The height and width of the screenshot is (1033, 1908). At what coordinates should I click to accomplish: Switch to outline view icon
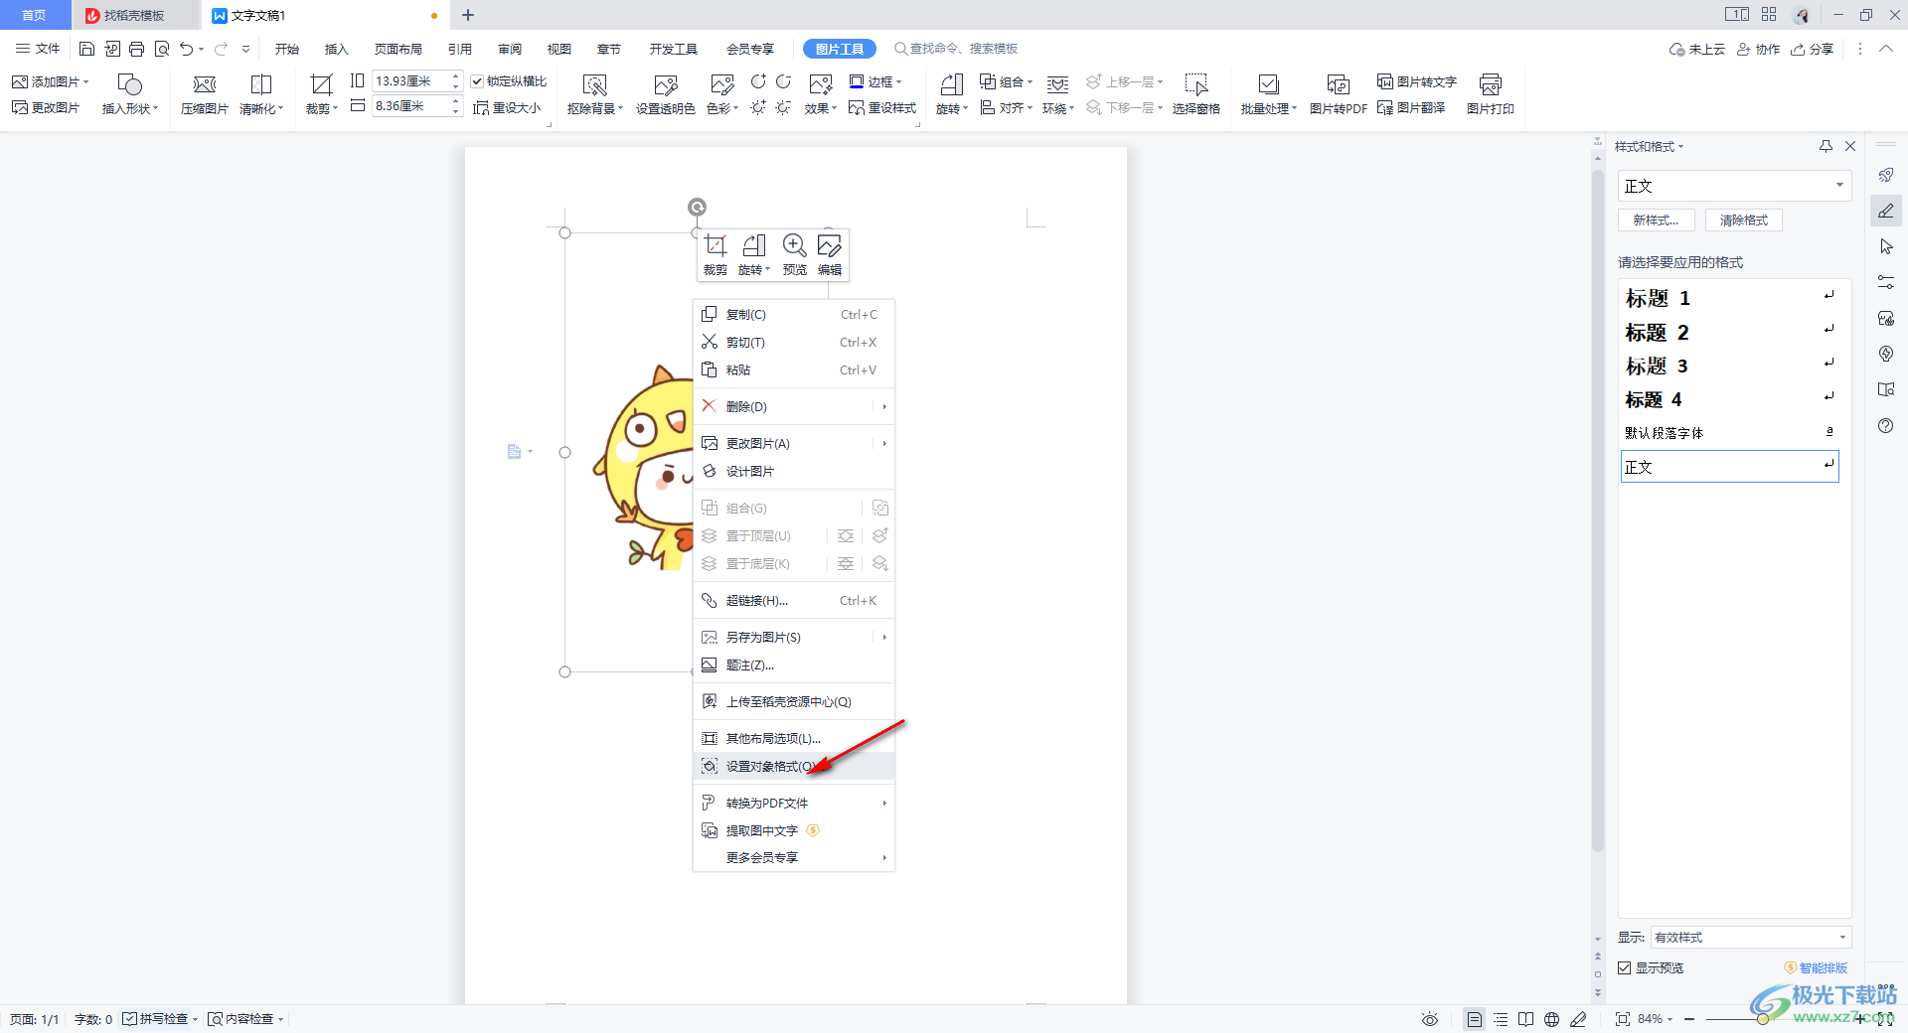click(1501, 1019)
